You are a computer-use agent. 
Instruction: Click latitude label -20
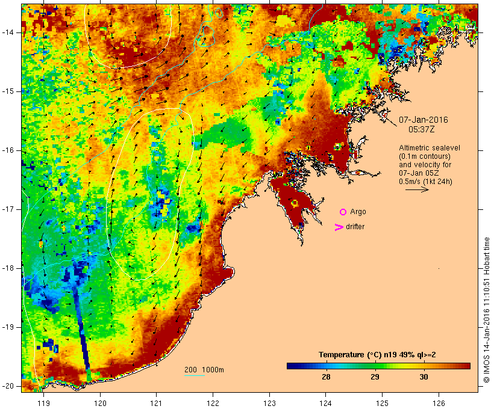pos(8,386)
